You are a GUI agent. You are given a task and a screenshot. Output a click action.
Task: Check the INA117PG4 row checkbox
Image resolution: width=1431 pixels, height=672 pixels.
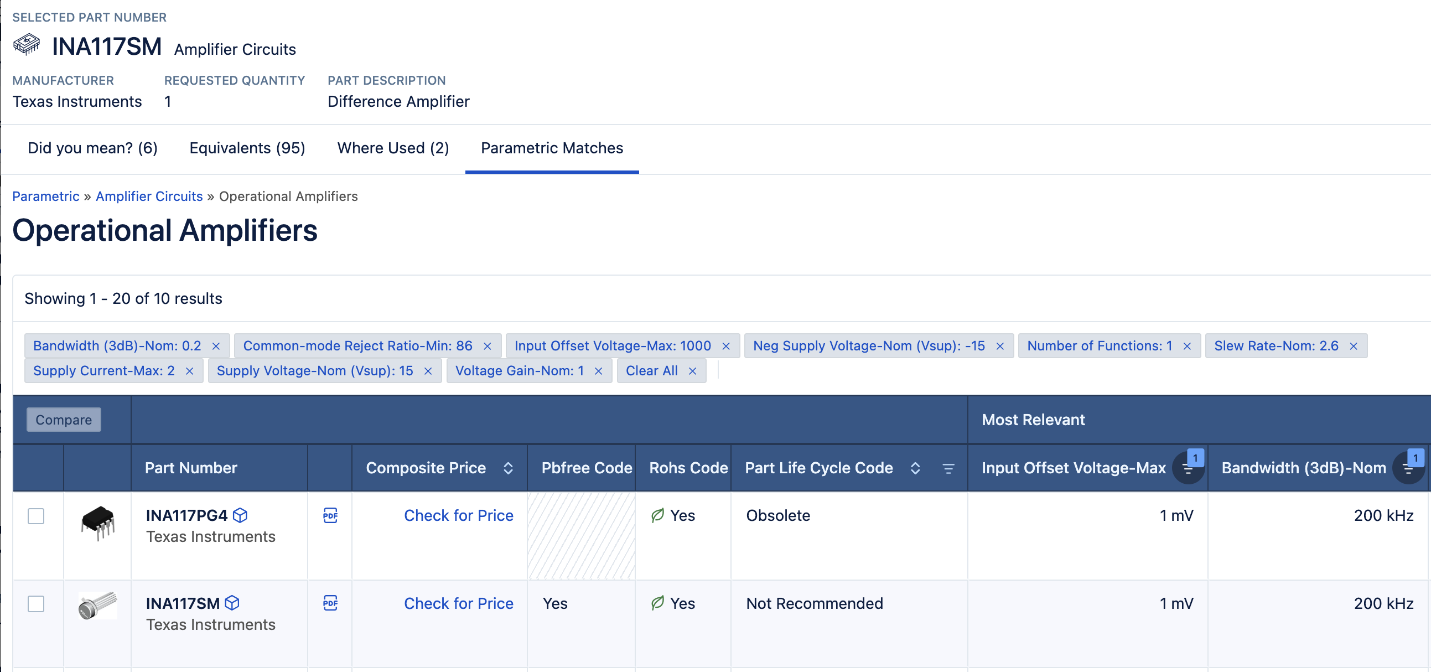tap(36, 516)
